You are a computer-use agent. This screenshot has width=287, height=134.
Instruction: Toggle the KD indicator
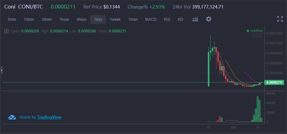(x=180, y=20)
